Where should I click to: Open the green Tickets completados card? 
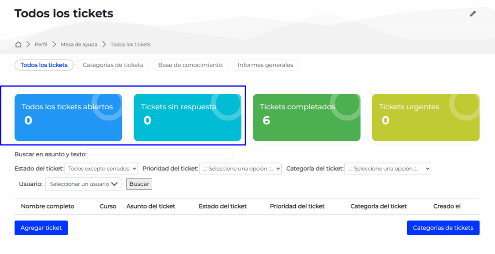tap(306, 118)
